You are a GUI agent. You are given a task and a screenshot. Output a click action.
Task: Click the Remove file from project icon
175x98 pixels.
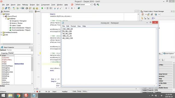(37, 8)
